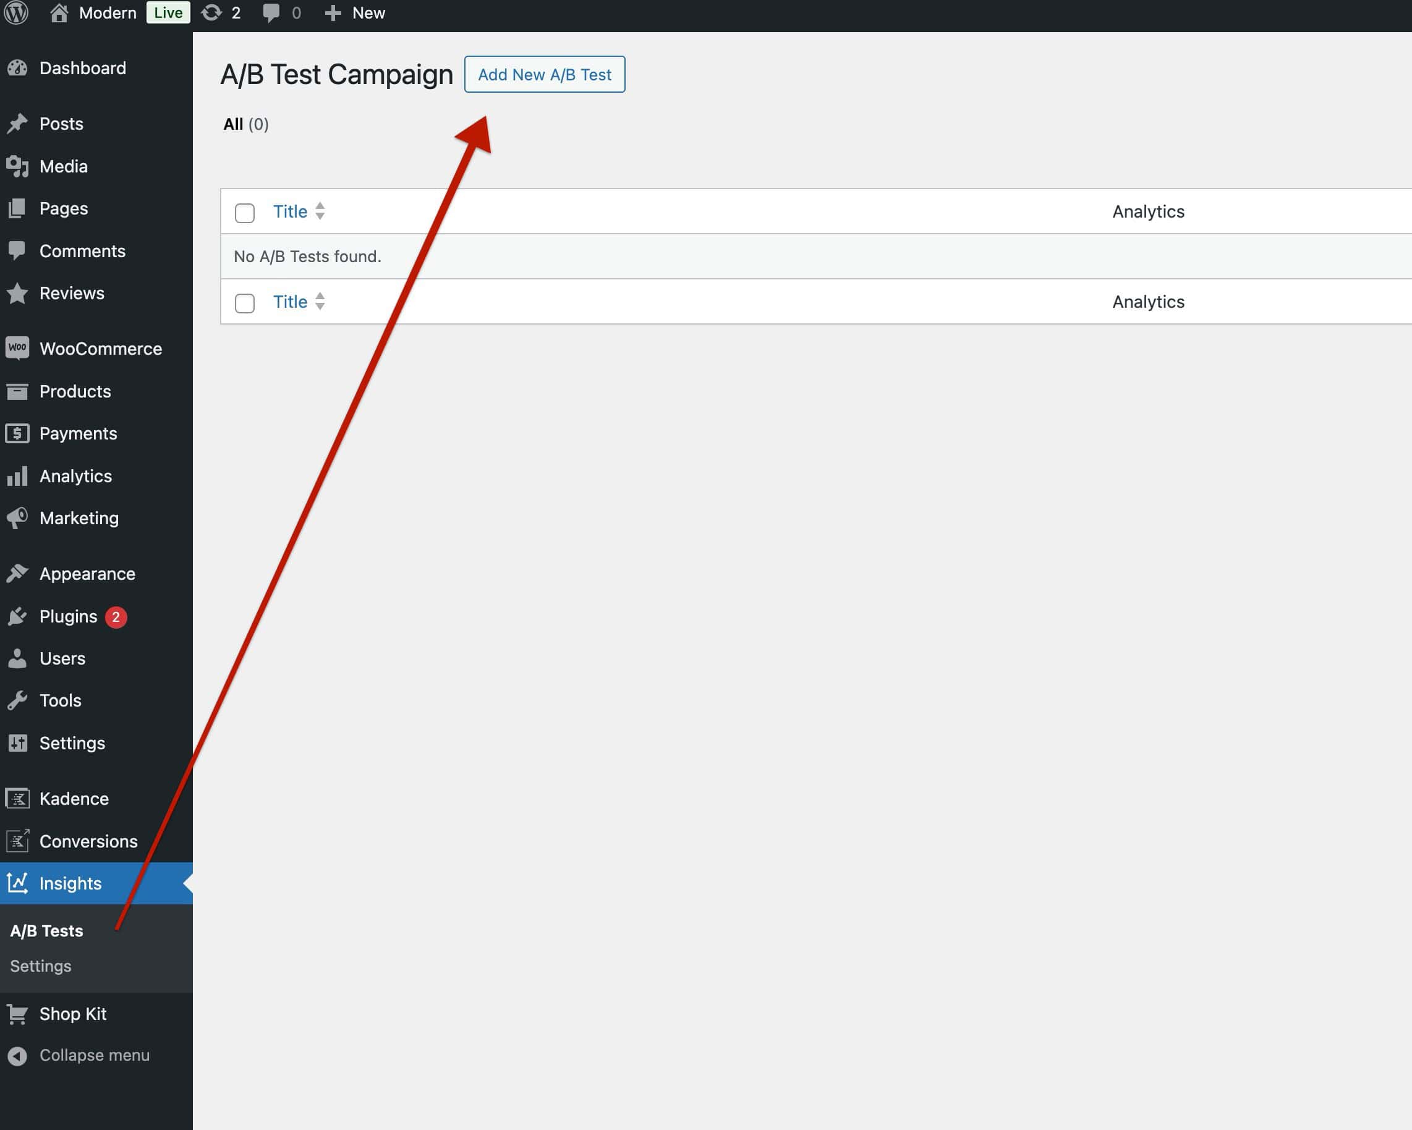
Task: Click the Live status indicator
Action: 167,13
